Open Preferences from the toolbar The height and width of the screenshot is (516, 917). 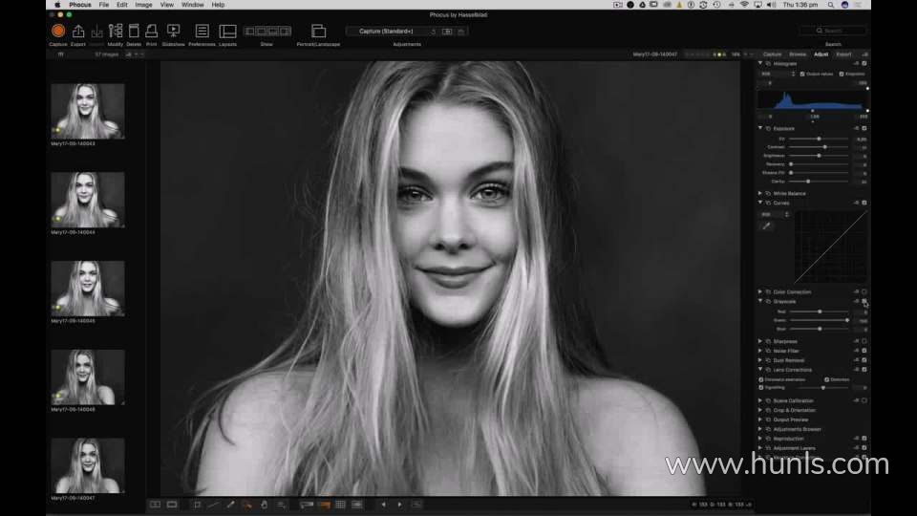pos(202,31)
